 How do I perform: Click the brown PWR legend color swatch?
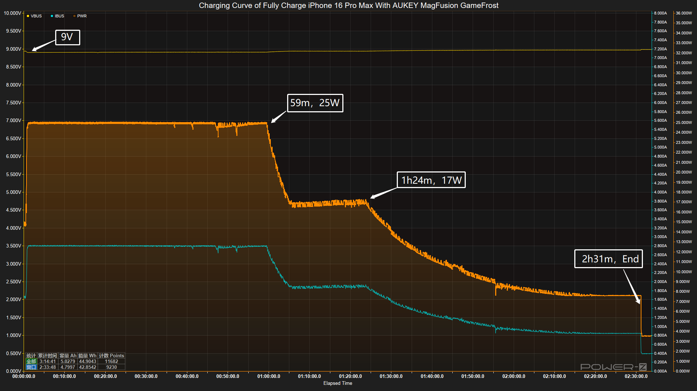point(74,16)
